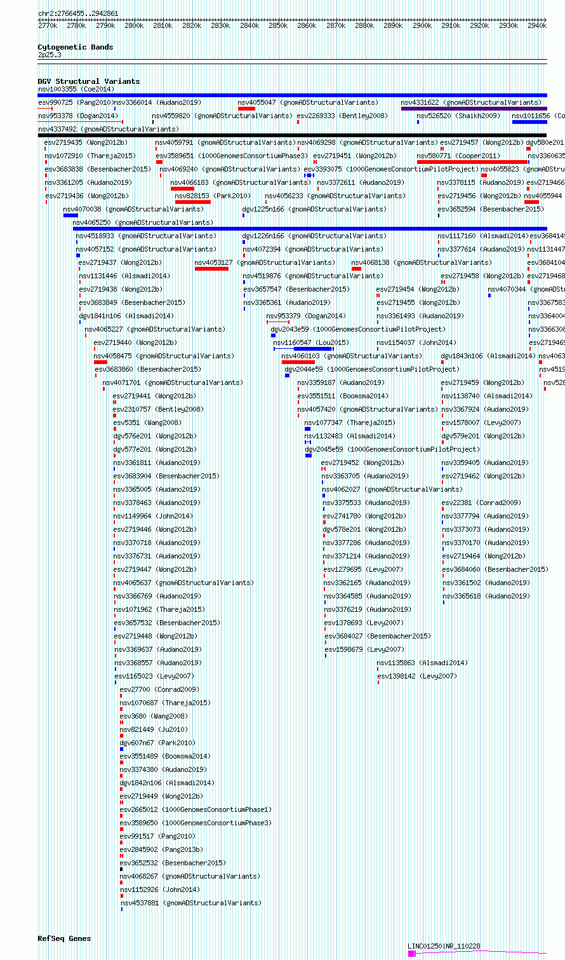Click the LINC01250|NR_110228 gene label
The image size is (565, 960).
444,946
